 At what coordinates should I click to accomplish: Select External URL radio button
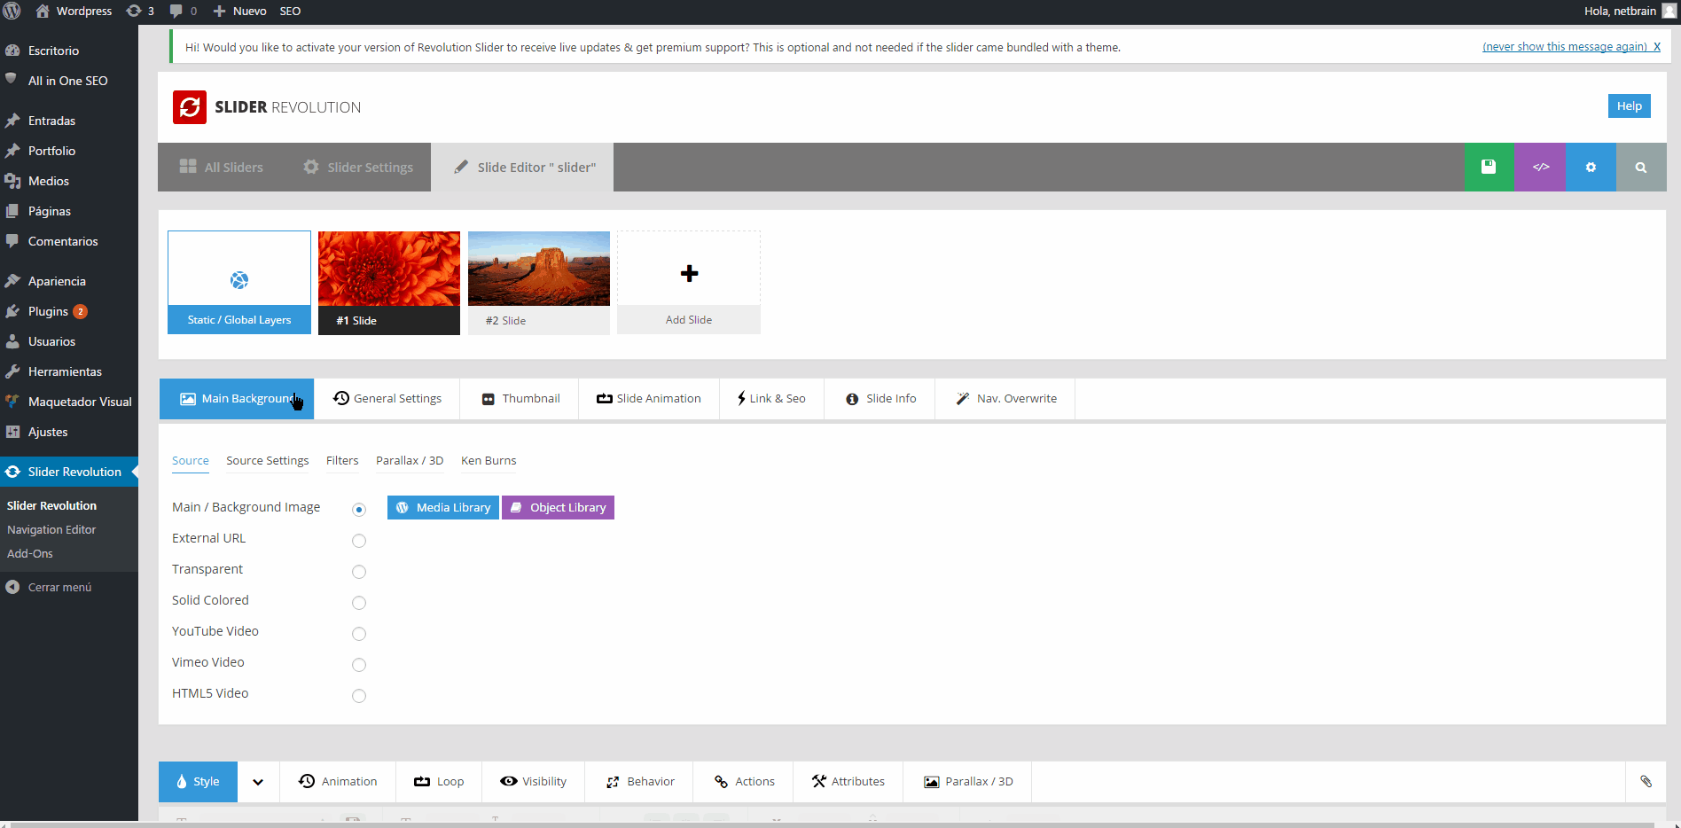coord(359,541)
